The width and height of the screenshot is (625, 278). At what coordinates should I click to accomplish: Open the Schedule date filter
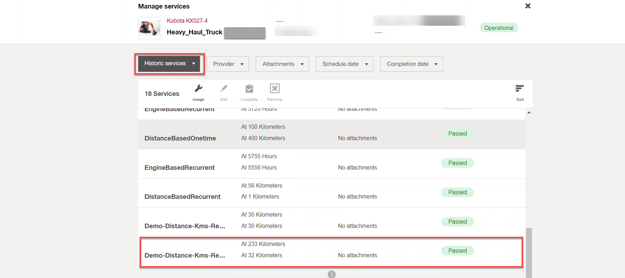344,64
